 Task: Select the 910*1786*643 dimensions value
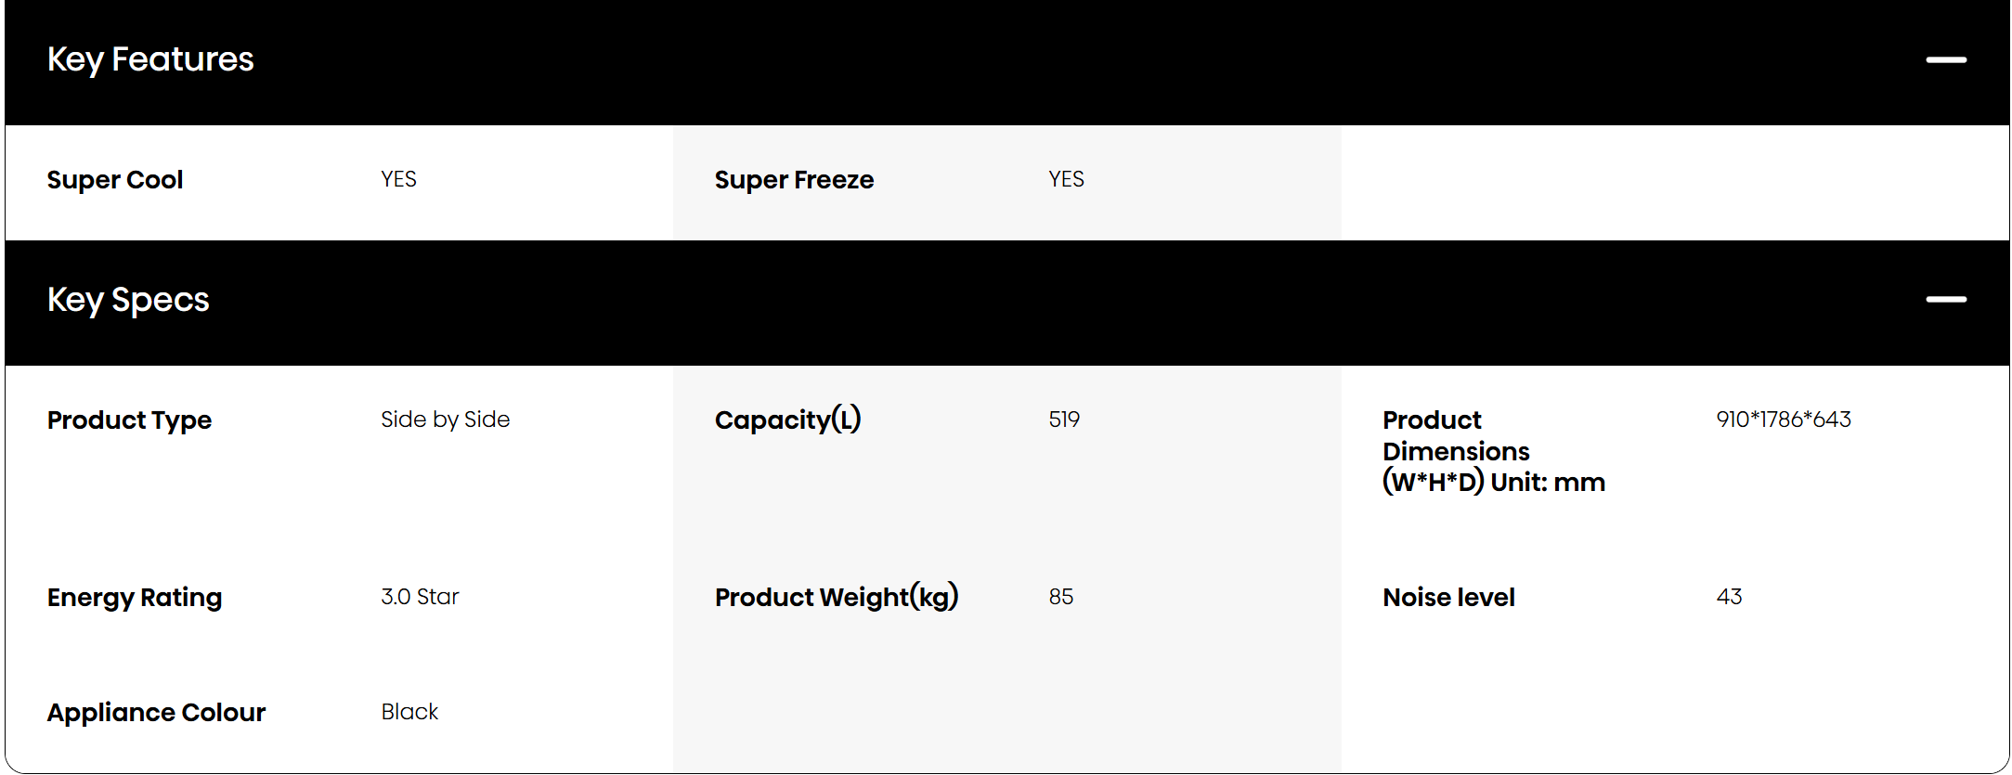tap(1783, 420)
